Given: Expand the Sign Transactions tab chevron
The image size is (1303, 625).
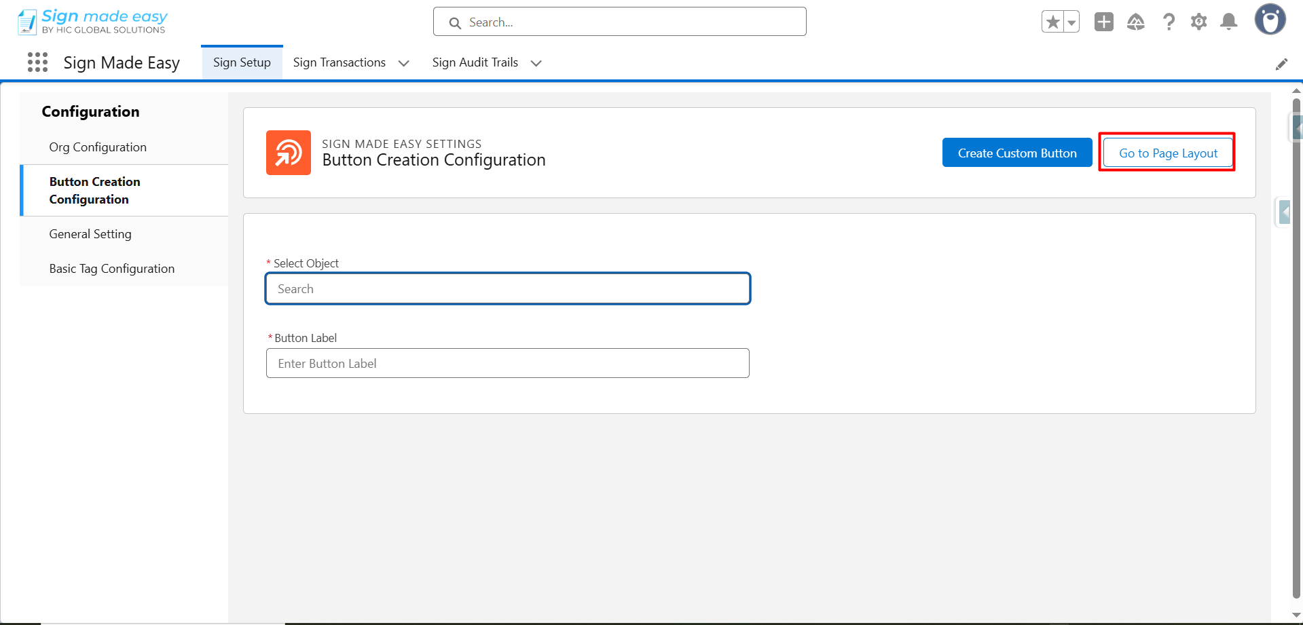Looking at the screenshot, I should 404,63.
